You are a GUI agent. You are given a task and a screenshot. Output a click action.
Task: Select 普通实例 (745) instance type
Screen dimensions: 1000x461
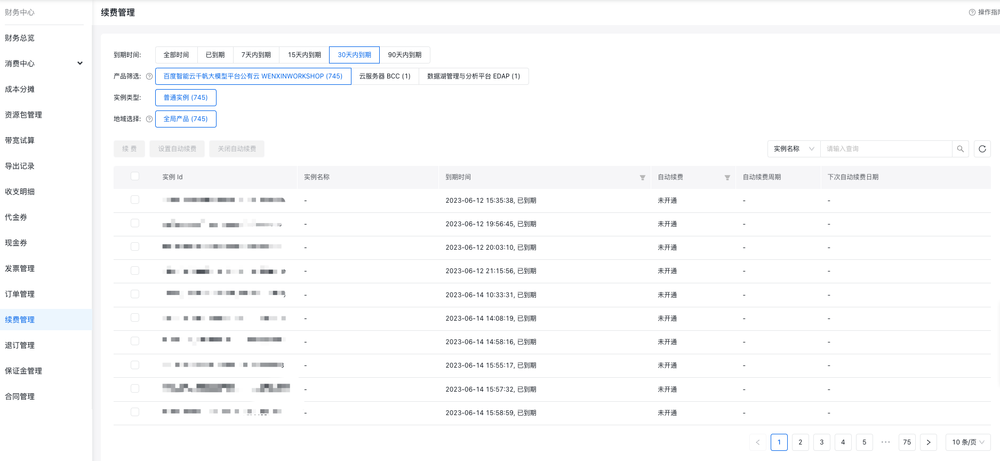(186, 98)
